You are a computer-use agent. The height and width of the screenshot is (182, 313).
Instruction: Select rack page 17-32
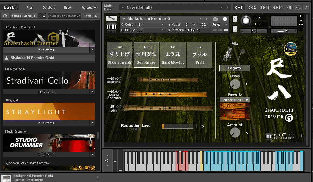(252, 7)
